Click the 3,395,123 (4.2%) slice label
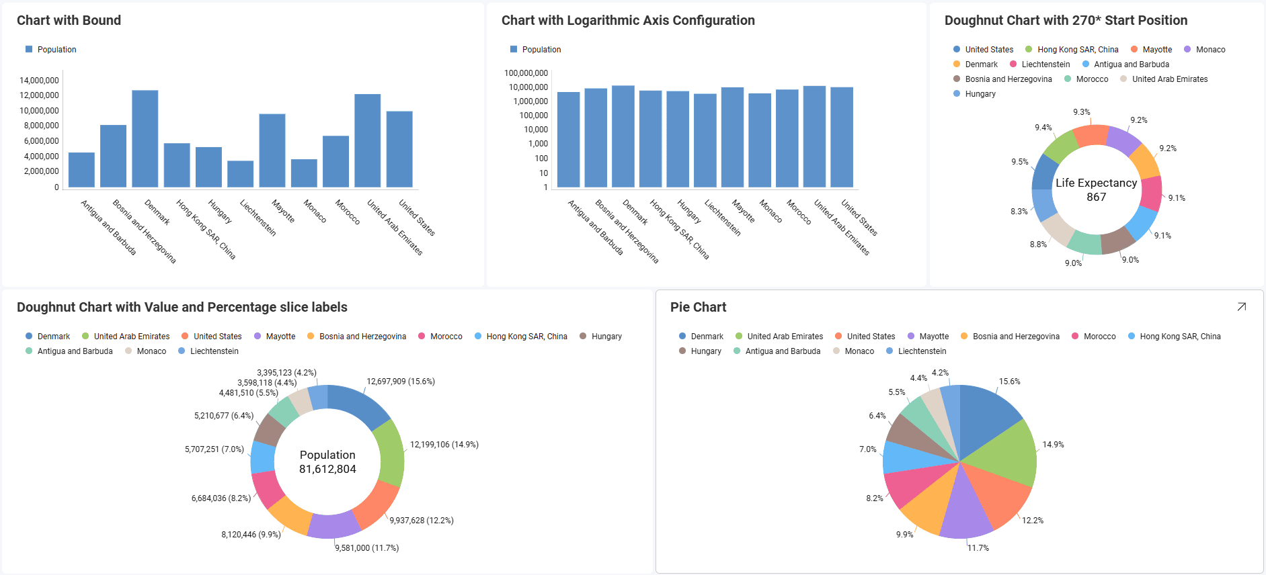The image size is (1266, 575). [x=286, y=373]
